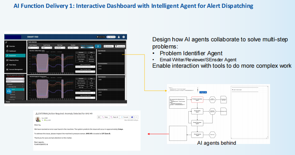Select Equipment in the left sidebar
Viewport: 295px width, 155px height.
click(x=12, y=56)
